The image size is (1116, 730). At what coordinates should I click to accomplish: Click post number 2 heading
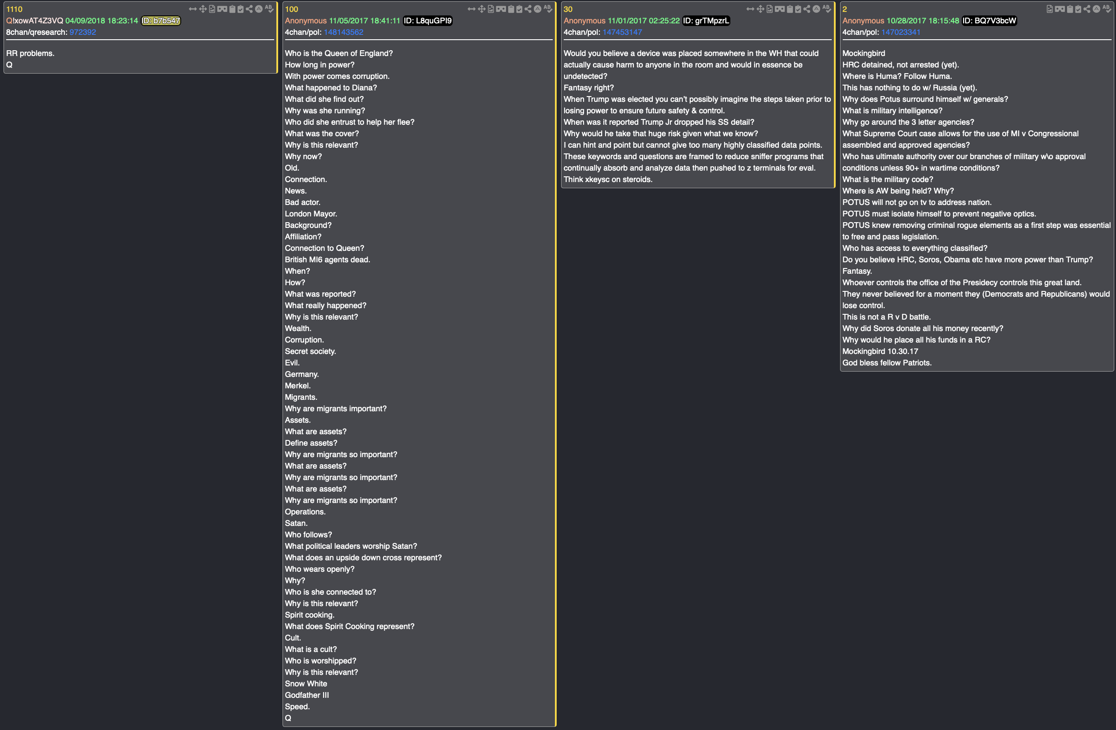[x=844, y=9]
